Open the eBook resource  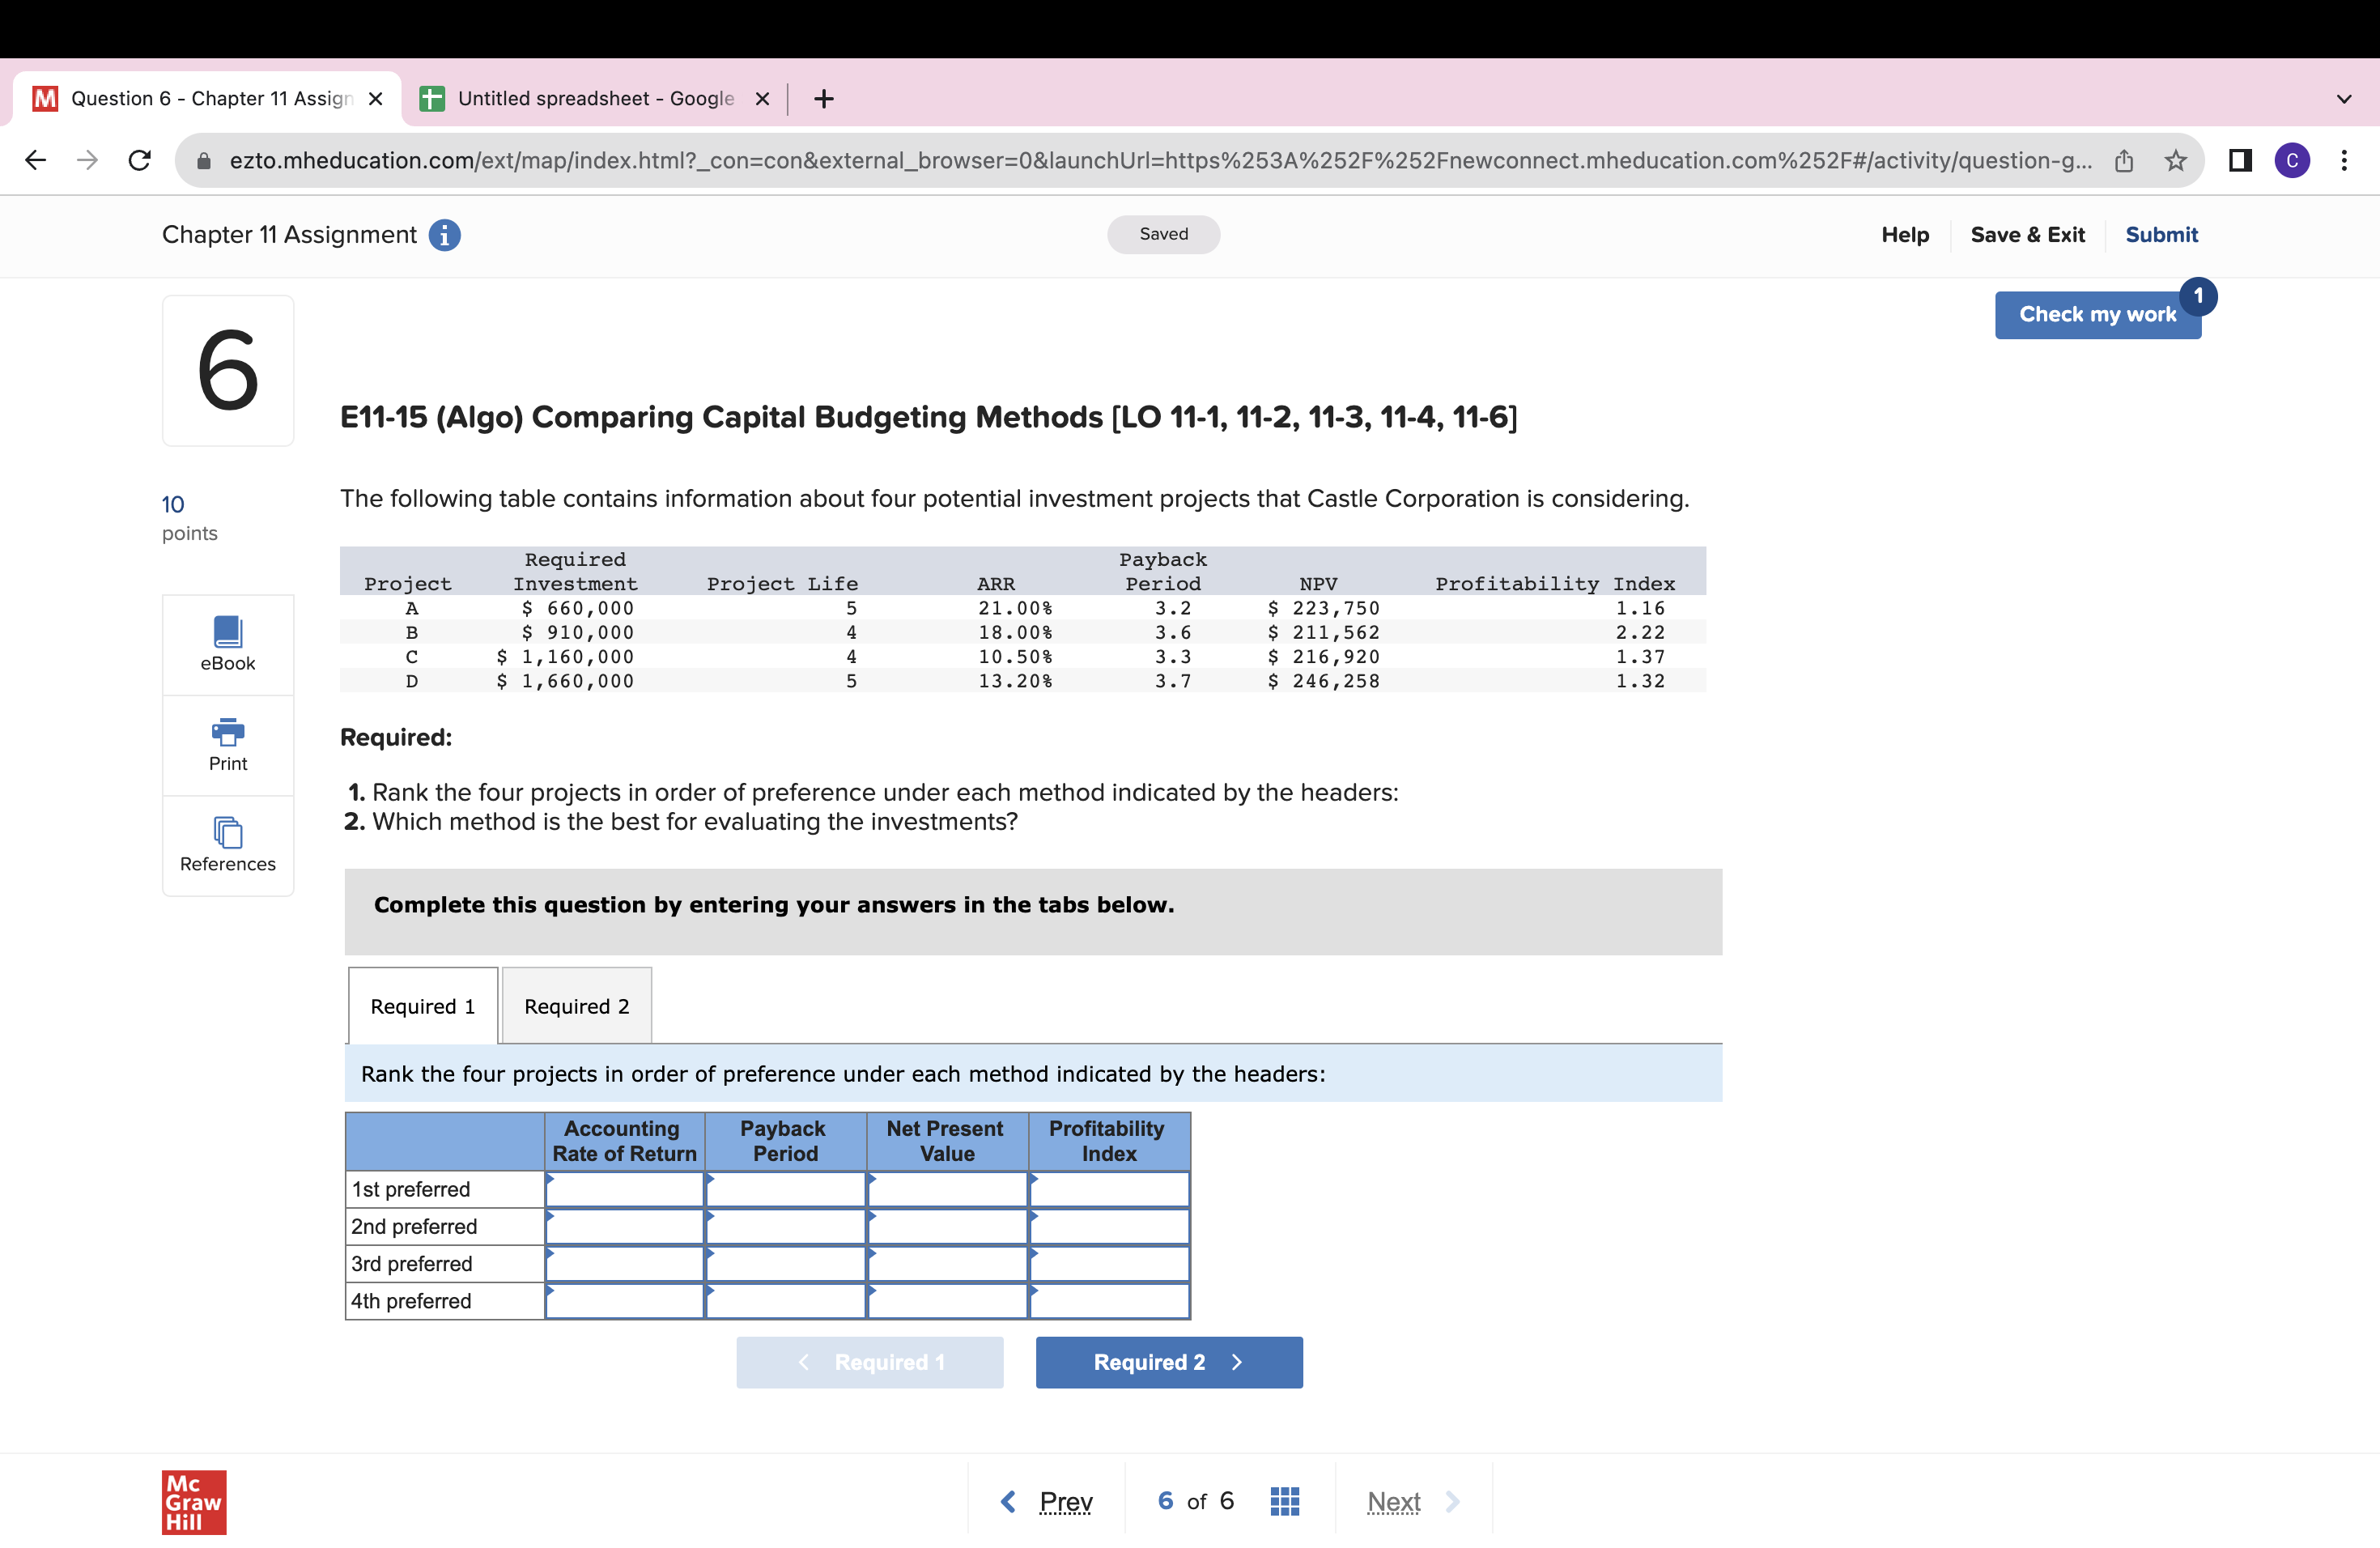click(227, 644)
